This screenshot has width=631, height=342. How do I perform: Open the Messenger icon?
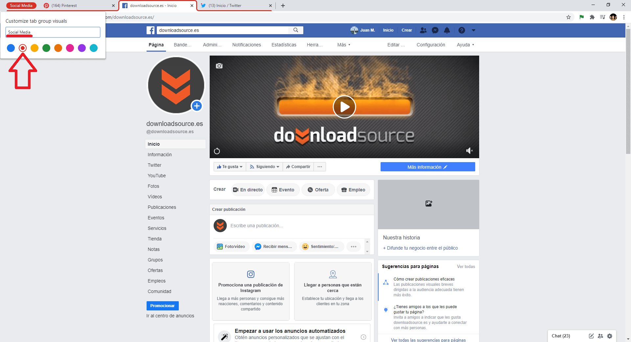[x=435, y=30]
